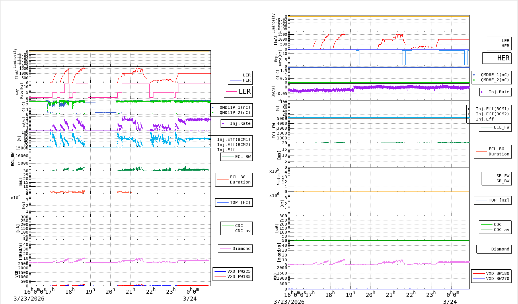
Task: Select the VXD_FW135 red legend line
Action: [220, 277]
